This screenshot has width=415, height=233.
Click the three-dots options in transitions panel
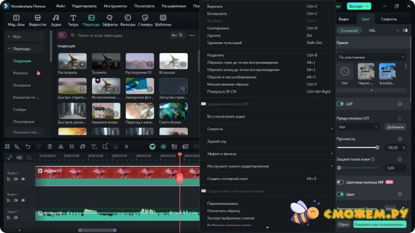coord(192,35)
